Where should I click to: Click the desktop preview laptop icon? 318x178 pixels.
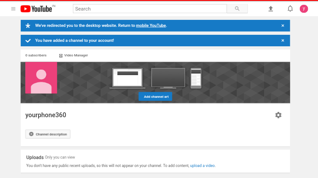coord(128,78)
